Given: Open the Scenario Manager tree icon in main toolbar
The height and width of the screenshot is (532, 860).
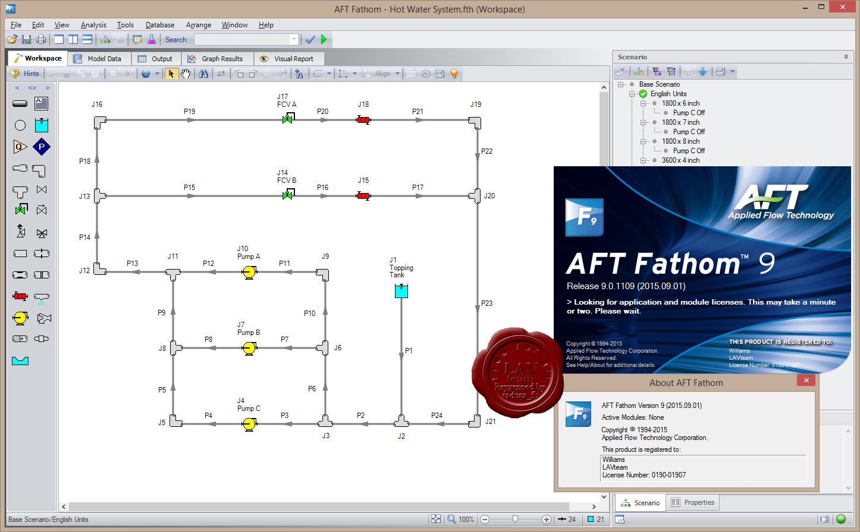Looking at the screenshot, I should [x=105, y=40].
